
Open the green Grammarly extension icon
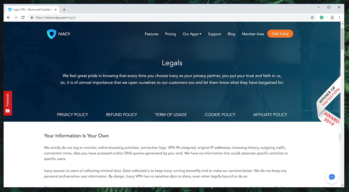click(322, 17)
